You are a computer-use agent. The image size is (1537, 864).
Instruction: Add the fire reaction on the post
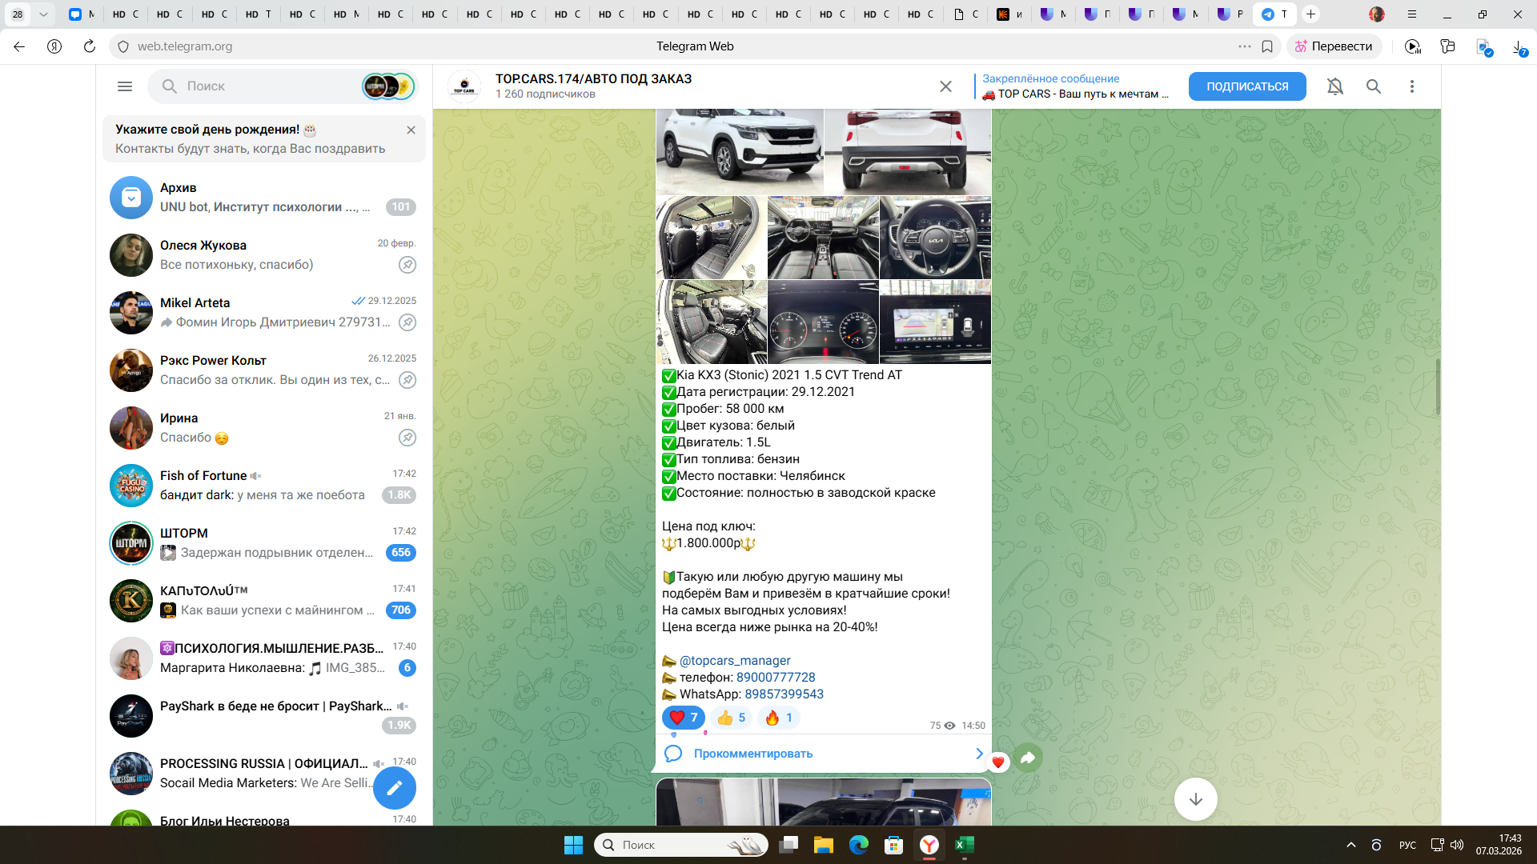click(778, 718)
